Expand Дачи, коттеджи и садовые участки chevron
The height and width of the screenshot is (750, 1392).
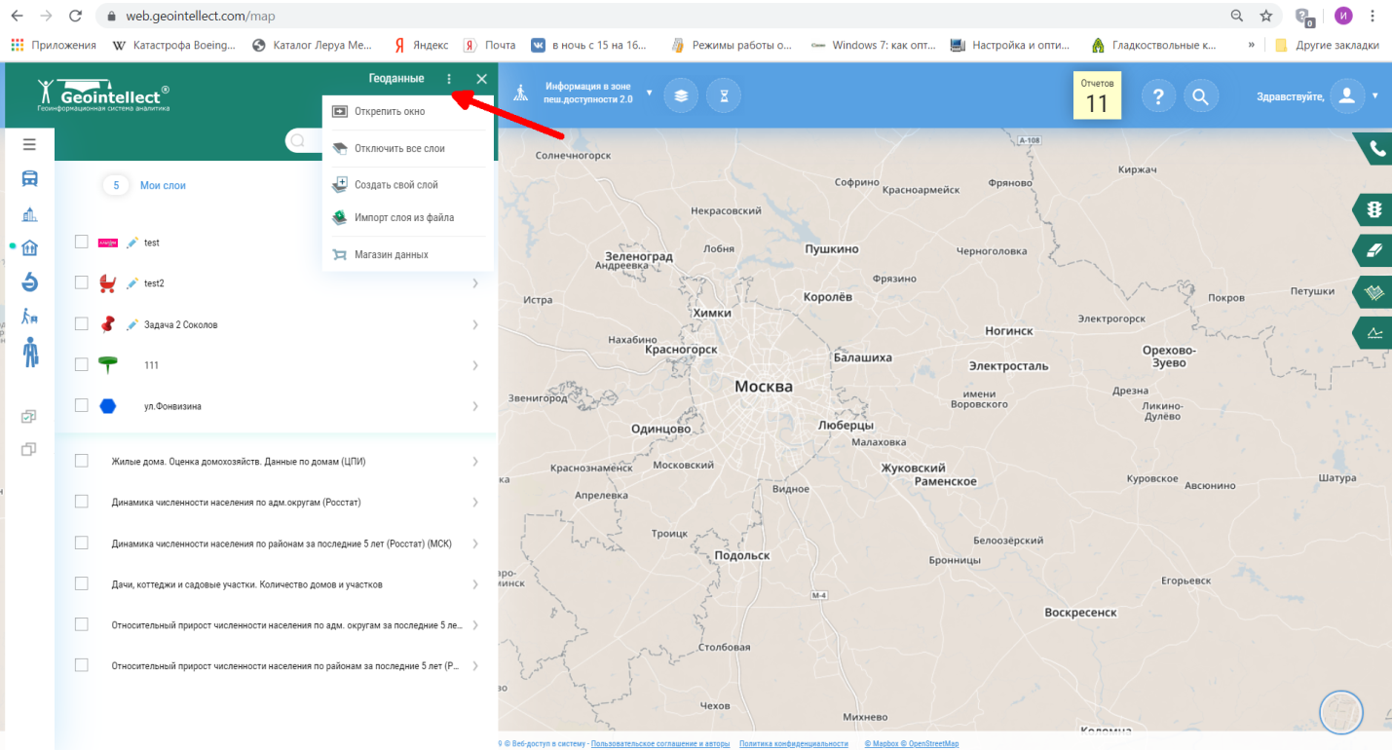tap(475, 584)
